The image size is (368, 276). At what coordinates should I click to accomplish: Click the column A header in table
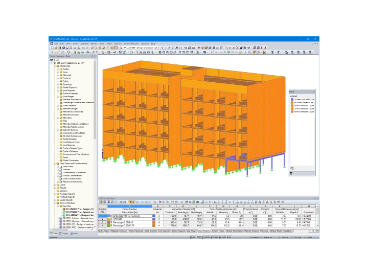click(x=129, y=206)
